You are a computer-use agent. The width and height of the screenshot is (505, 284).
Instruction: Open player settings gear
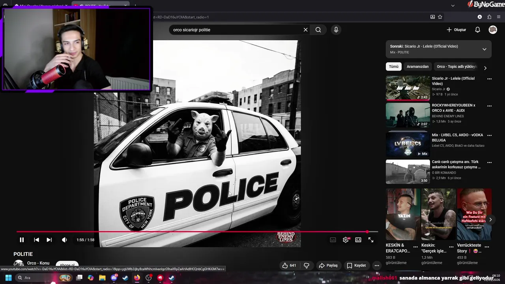point(346,240)
